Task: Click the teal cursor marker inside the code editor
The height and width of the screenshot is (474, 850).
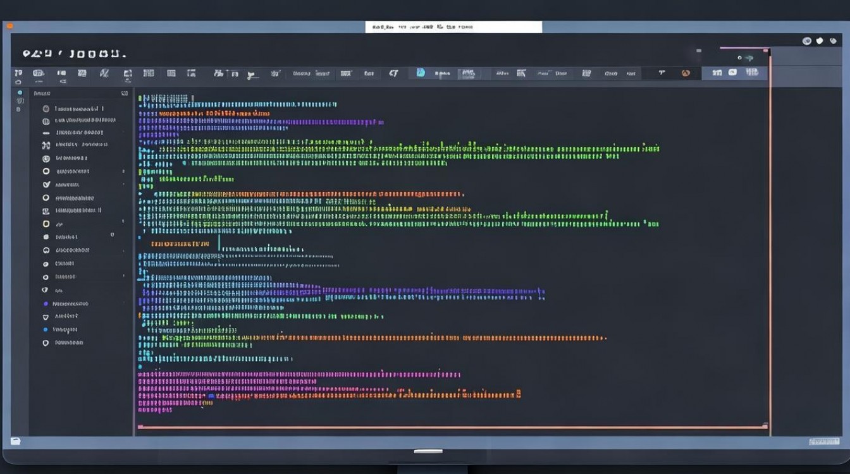Action: 218,242
